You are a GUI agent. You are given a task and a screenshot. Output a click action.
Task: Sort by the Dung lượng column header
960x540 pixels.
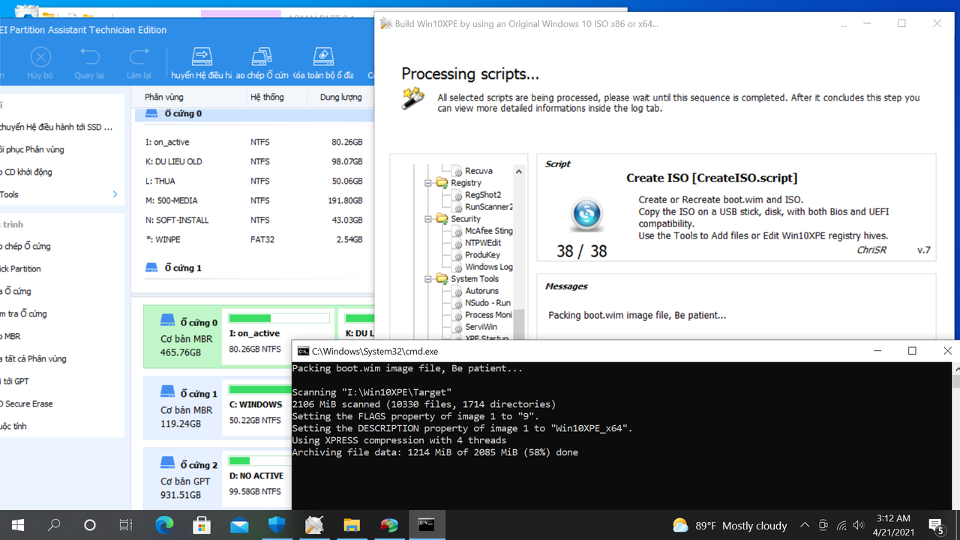point(340,97)
